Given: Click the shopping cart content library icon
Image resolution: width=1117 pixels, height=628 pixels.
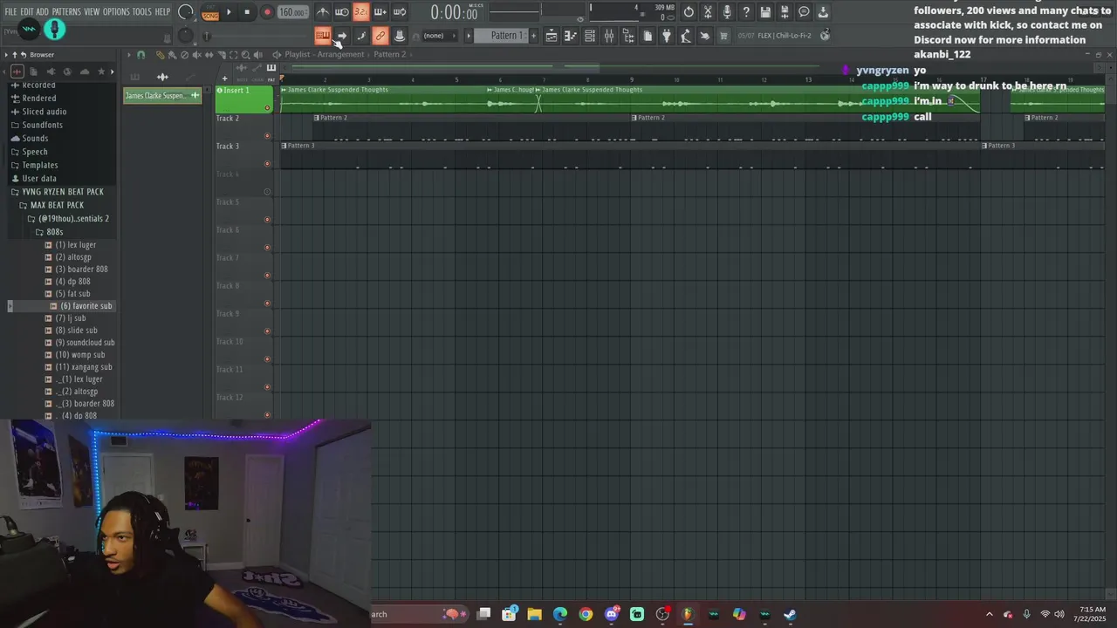Looking at the screenshot, I should pos(723,36).
